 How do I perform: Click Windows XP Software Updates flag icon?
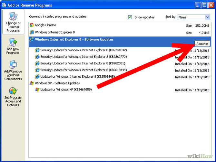[32, 83]
